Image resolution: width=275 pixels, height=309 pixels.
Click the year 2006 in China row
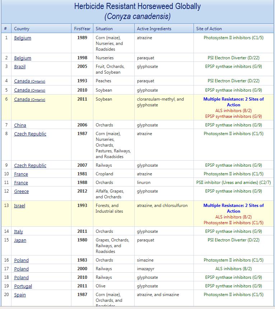82,125
